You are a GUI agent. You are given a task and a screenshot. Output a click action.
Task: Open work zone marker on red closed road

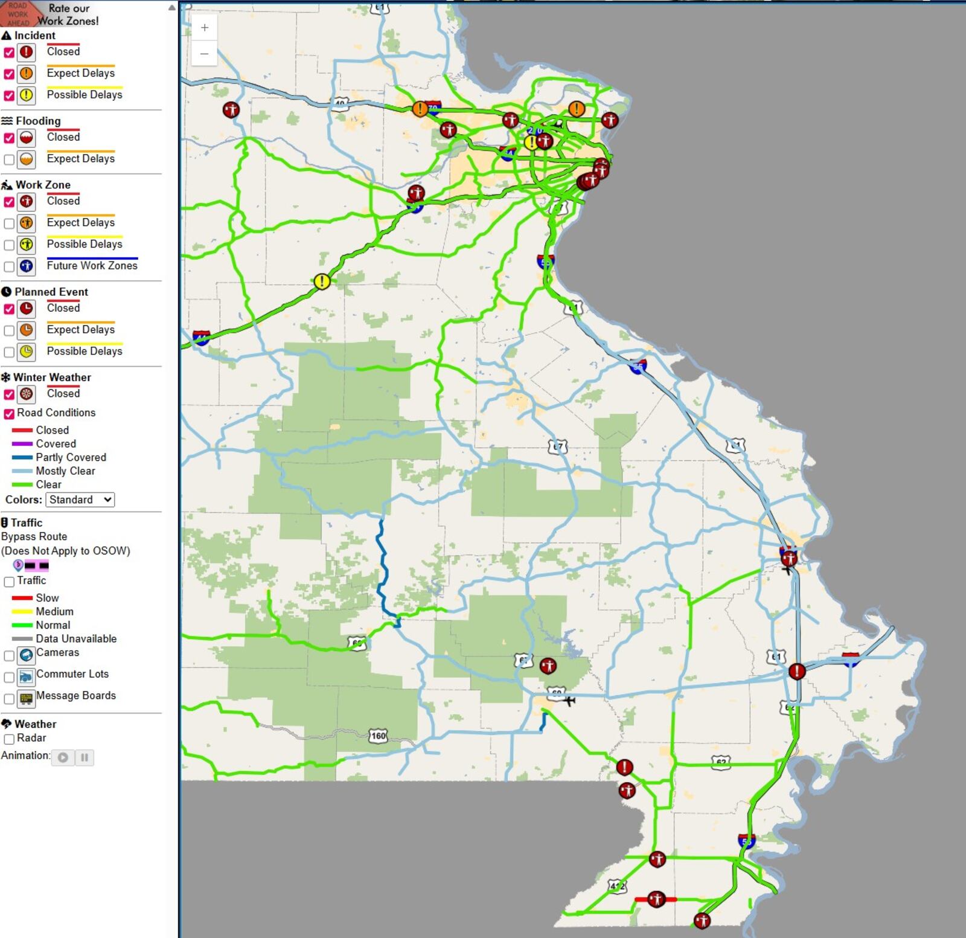656,899
